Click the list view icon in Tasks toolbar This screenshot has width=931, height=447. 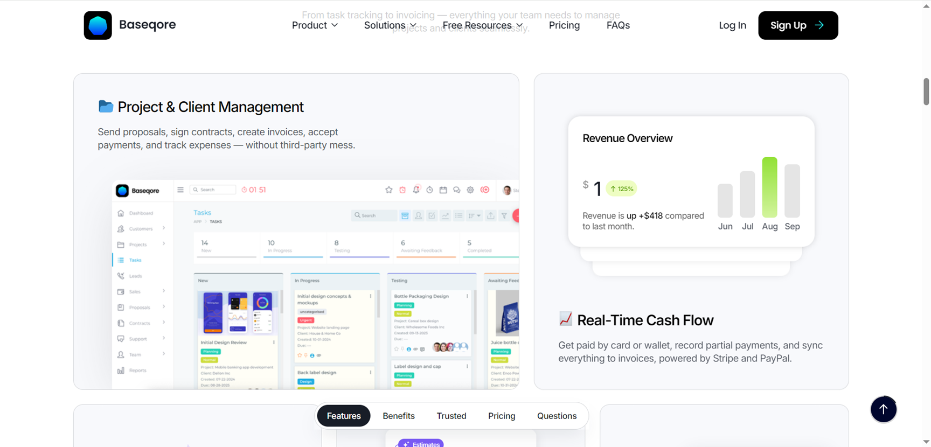[x=458, y=215]
